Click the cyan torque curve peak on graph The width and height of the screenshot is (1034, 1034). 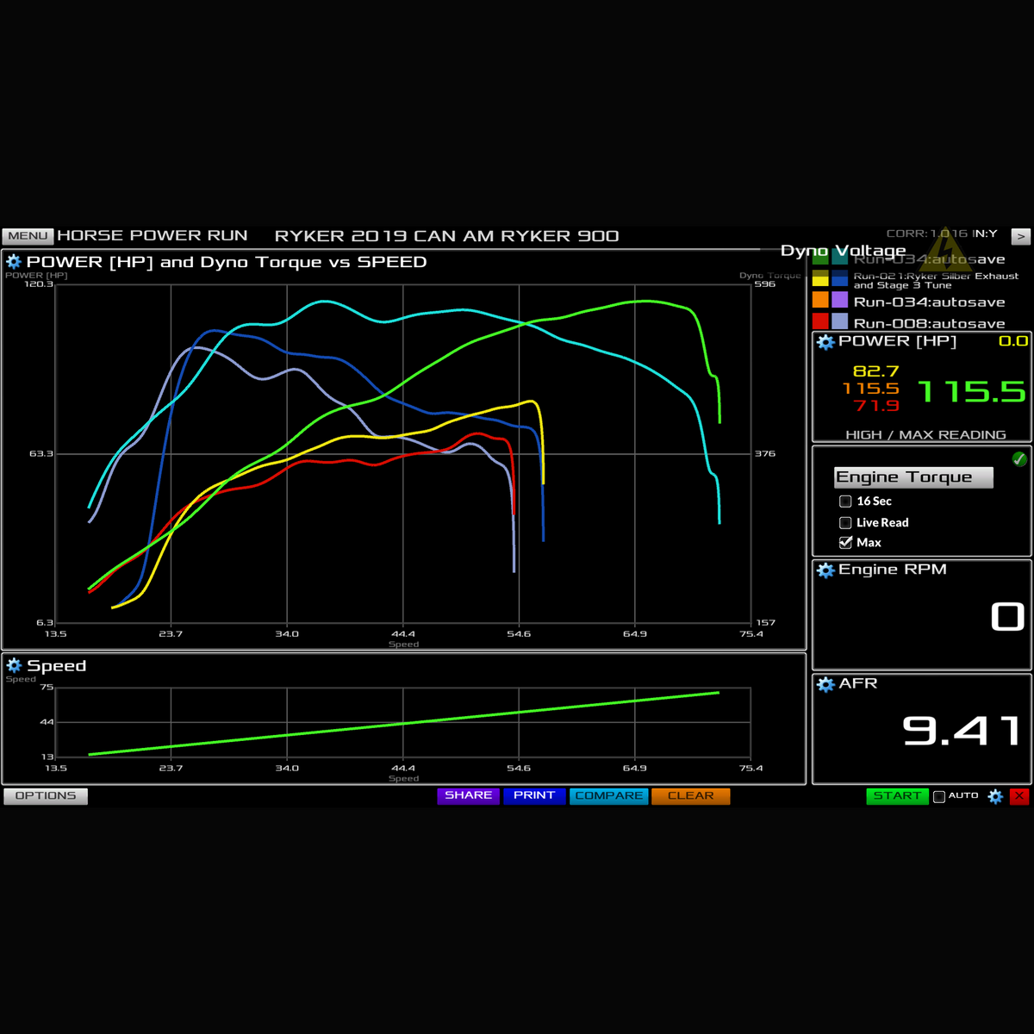pyautogui.click(x=324, y=302)
